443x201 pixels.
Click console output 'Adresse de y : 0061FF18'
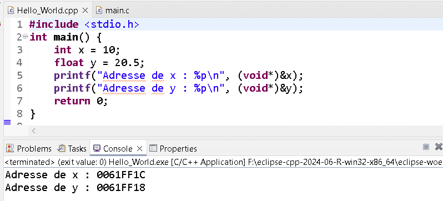coord(75,188)
